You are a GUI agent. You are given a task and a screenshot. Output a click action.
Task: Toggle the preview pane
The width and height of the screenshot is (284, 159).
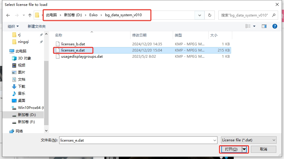264,26
